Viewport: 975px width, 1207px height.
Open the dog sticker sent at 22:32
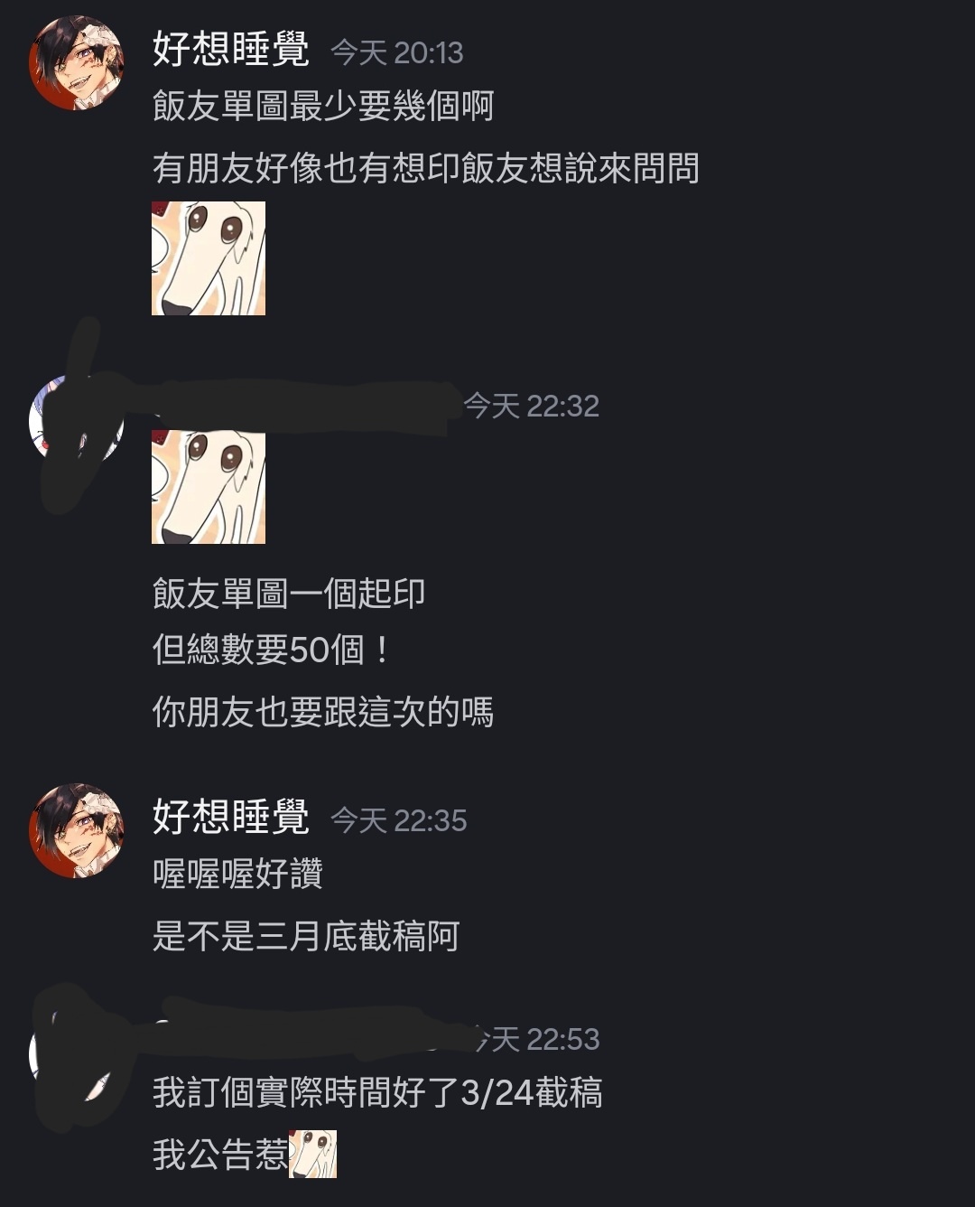pos(209,487)
